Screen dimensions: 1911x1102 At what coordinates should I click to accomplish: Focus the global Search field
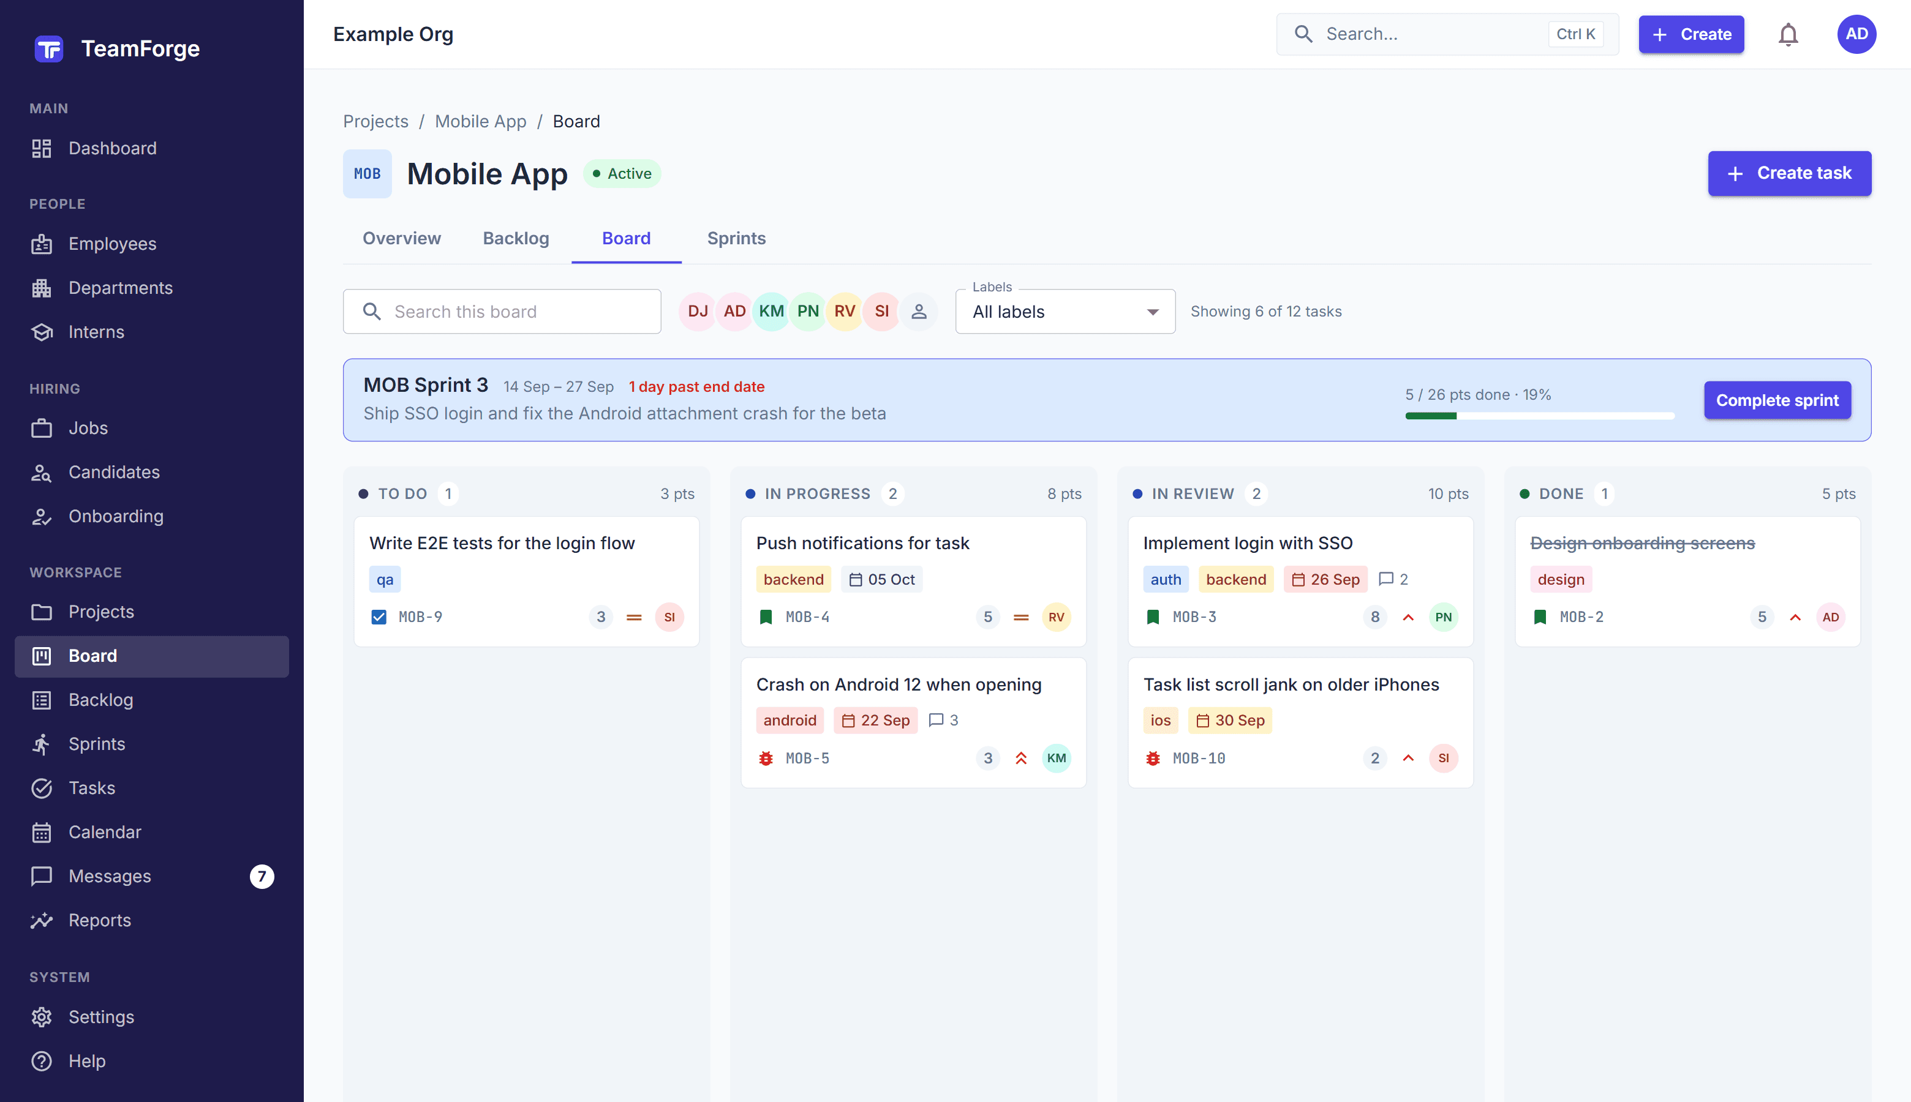[1447, 34]
